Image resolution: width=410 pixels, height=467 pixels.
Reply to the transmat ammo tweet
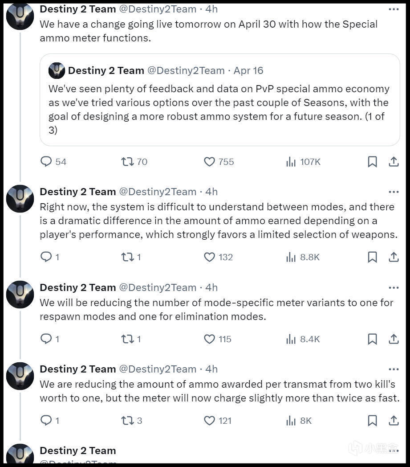pos(46,420)
